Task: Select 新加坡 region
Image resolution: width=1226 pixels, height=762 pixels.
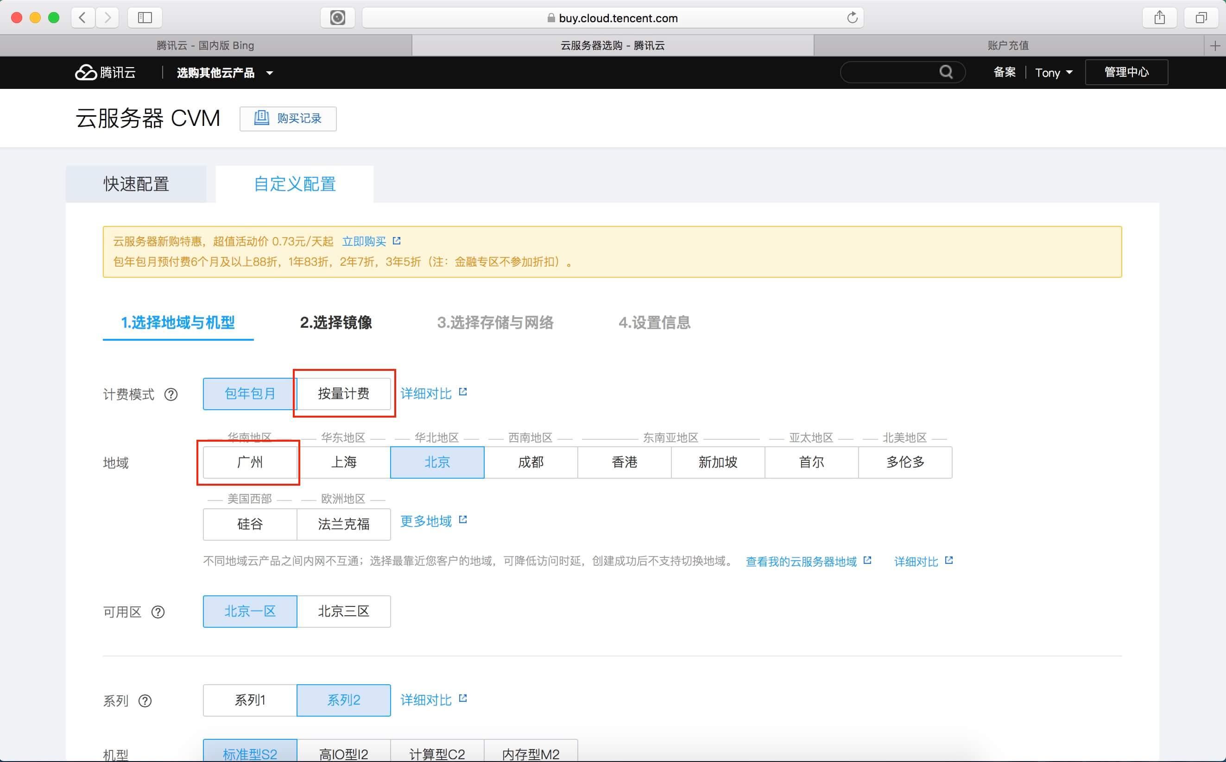Action: click(x=718, y=462)
